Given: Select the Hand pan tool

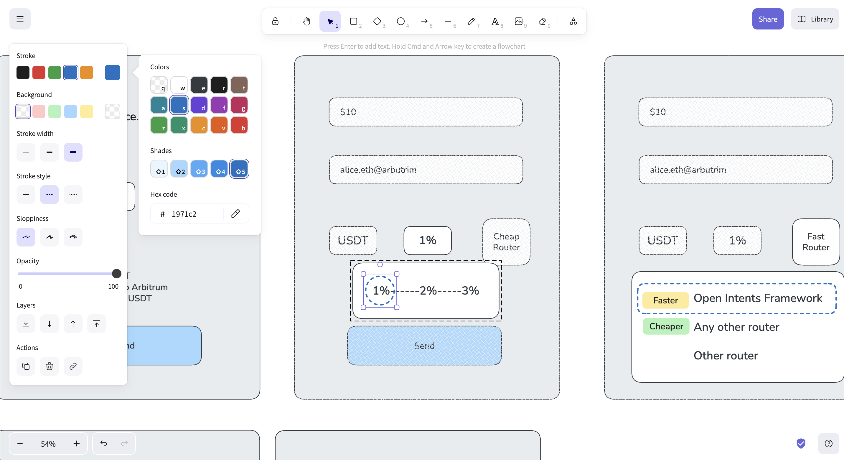Looking at the screenshot, I should [306, 21].
